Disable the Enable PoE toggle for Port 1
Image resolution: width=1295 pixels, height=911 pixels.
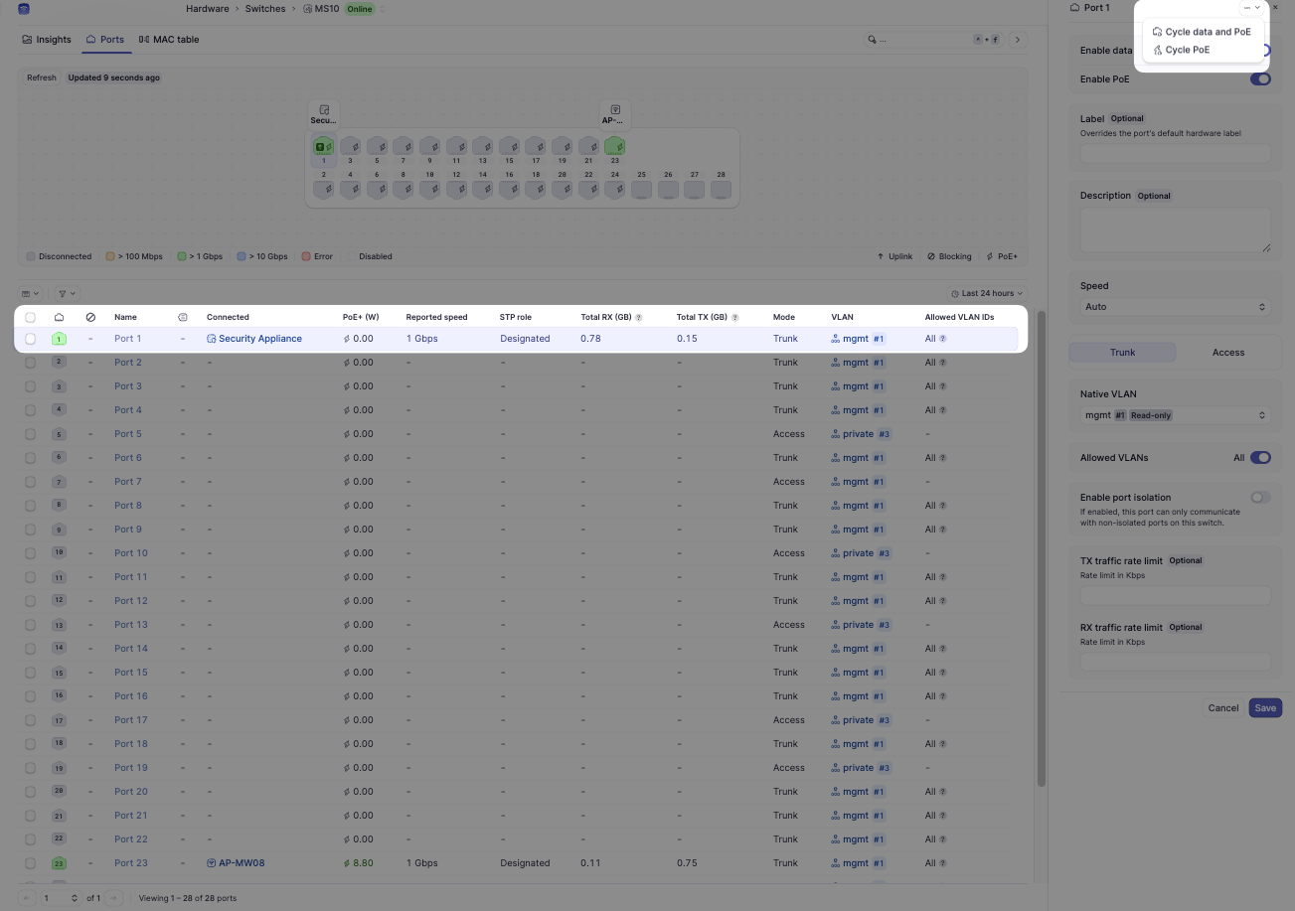(x=1259, y=78)
